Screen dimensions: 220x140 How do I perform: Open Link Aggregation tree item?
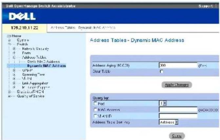35,83
